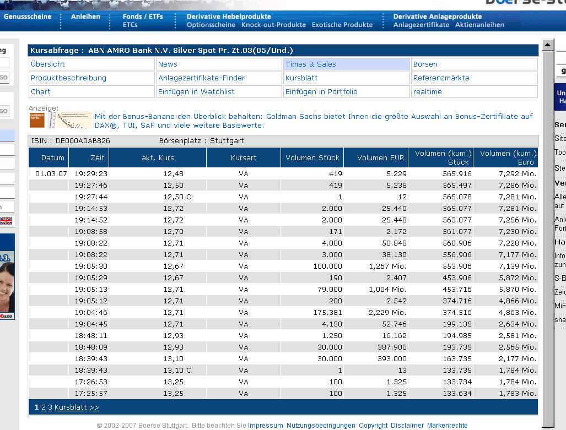
Task: Go to next page with >> link
Action: point(94,407)
